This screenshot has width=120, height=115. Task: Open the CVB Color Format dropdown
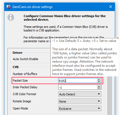coord(80,94)
